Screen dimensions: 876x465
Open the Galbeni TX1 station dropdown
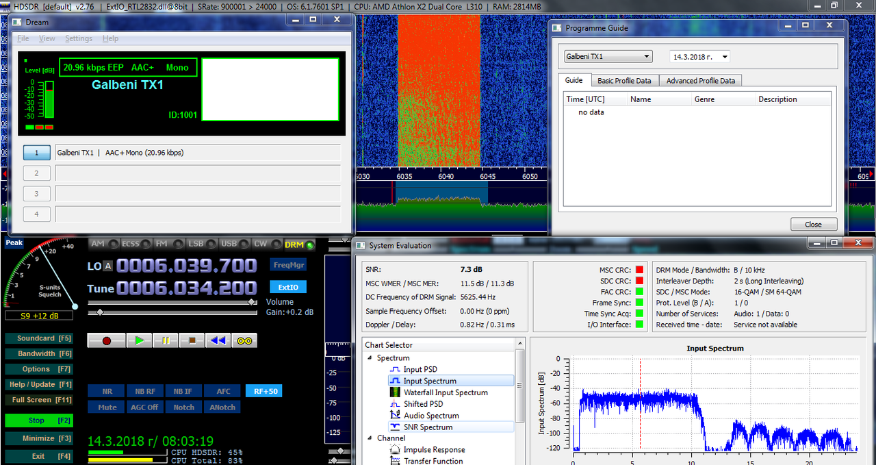click(x=608, y=57)
